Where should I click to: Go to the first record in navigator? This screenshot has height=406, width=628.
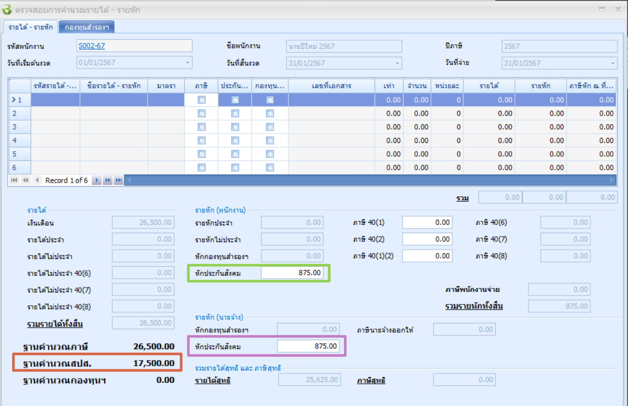click(14, 180)
